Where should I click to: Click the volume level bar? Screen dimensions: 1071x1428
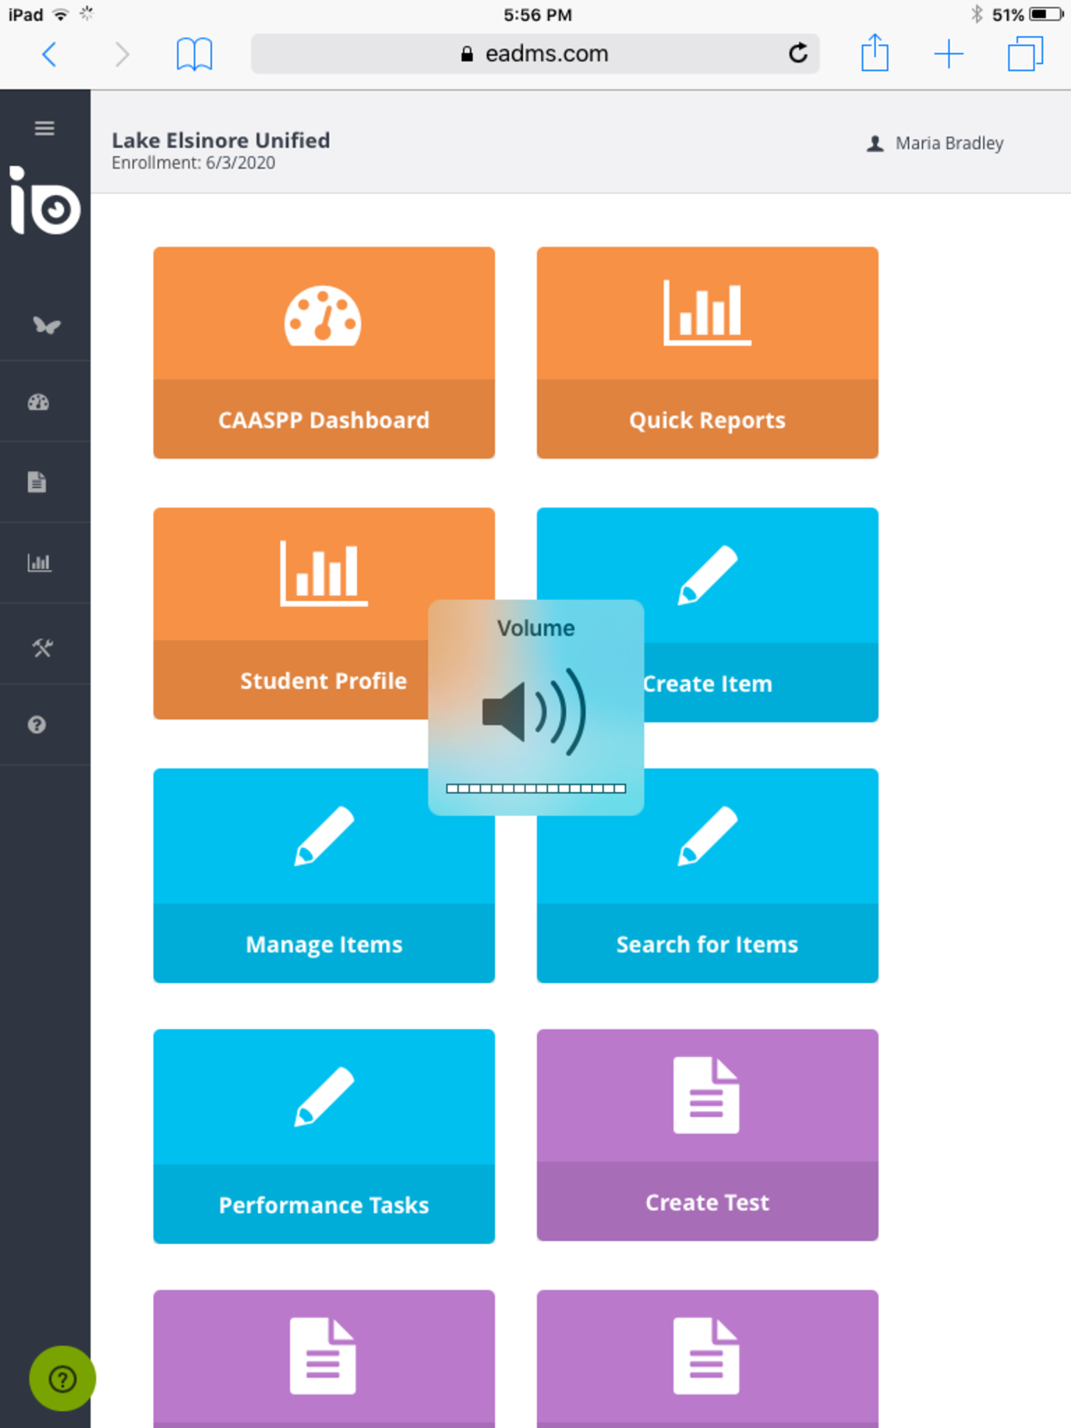pyautogui.click(x=535, y=789)
